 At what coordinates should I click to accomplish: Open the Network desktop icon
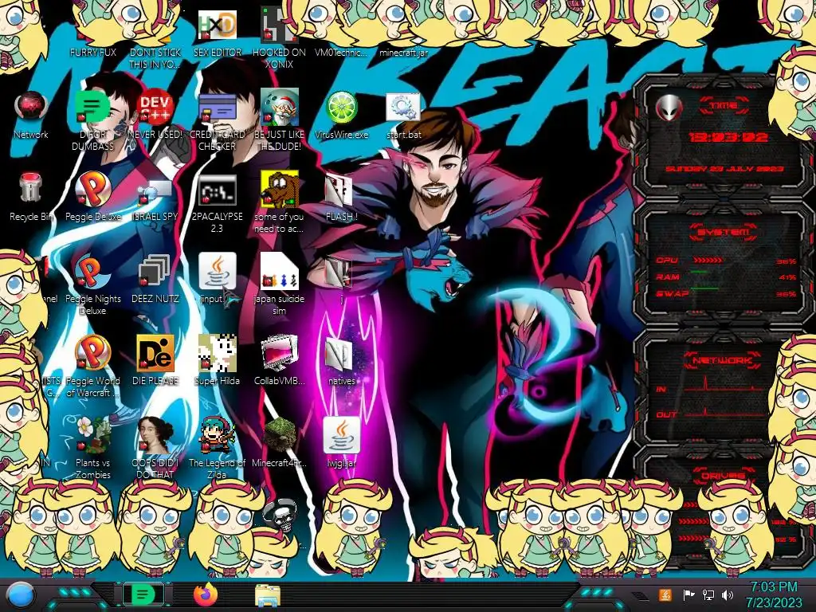[31, 108]
